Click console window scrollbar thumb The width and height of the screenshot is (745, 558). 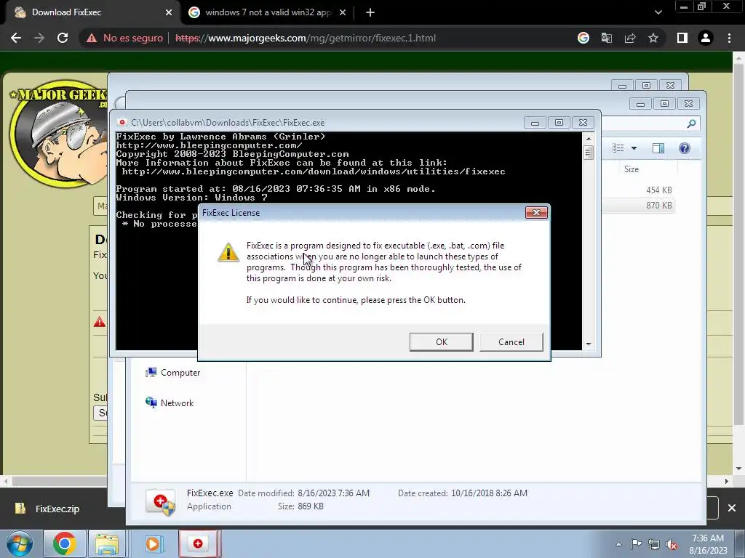588,153
